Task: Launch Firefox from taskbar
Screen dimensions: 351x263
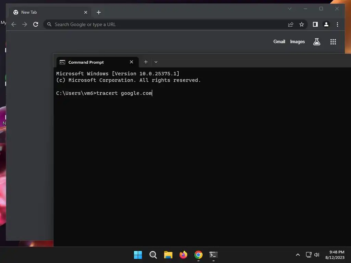Action: [183, 255]
